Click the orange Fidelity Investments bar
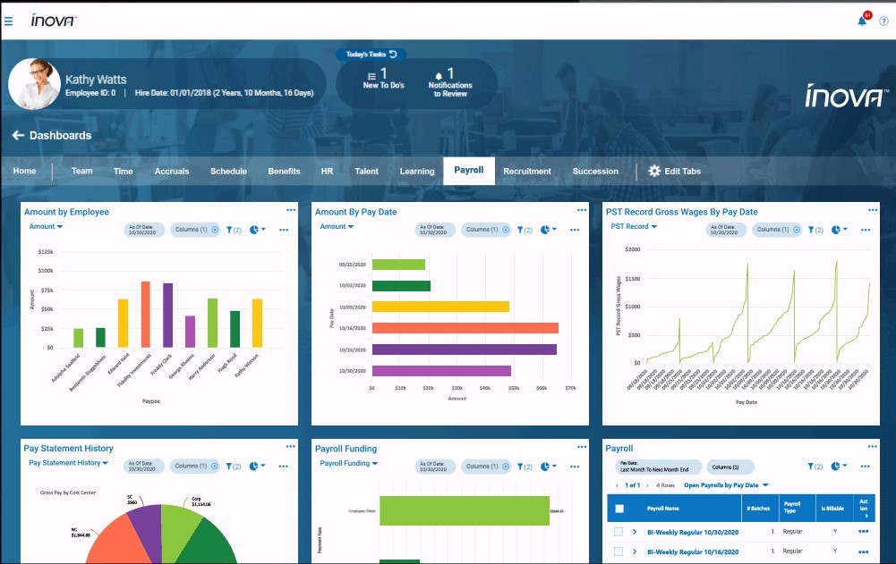Screen dimensions: 896x564 (145, 314)
